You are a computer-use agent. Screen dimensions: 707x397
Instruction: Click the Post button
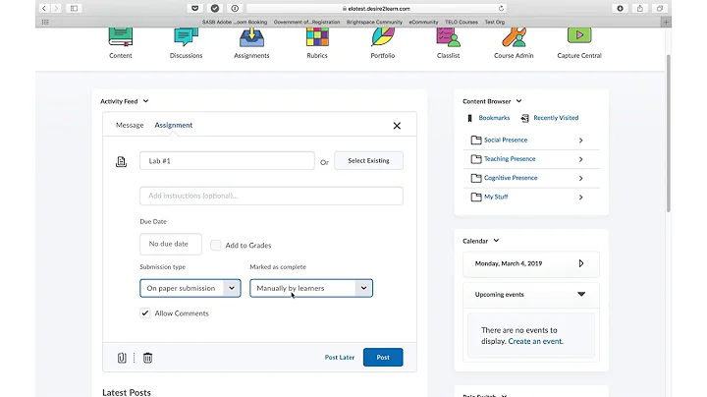[x=383, y=358]
